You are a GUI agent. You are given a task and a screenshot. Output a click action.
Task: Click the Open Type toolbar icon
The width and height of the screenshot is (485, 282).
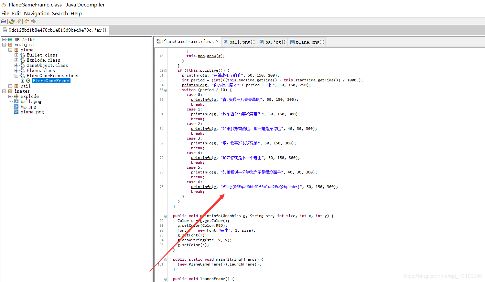tap(12, 21)
